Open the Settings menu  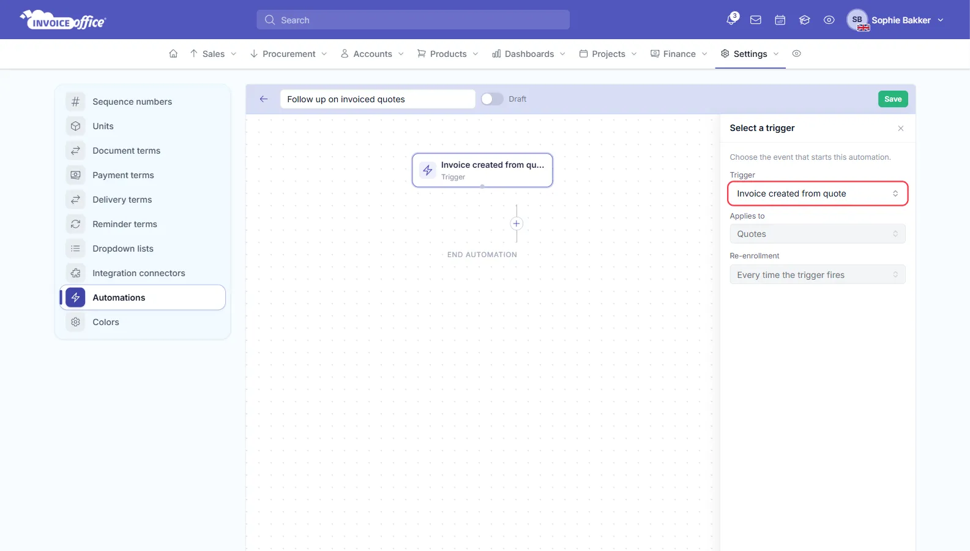click(750, 53)
